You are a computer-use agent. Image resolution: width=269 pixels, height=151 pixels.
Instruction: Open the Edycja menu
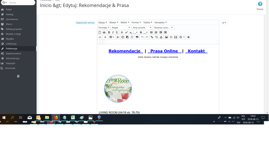[x=102, y=23]
